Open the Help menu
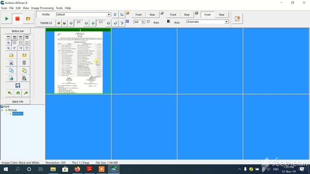 point(68,8)
